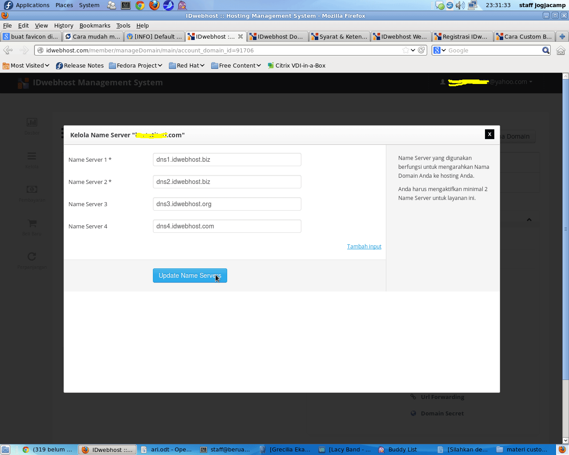Image resolution: width=569 pixels, height=455 pixels.
Task: Click the Update Name Servers button
Action: 190,275
